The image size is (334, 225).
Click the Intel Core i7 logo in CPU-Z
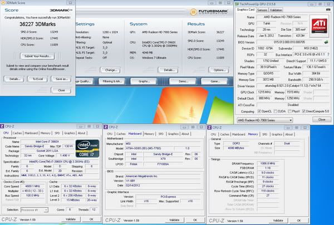(x=87, y=149)
